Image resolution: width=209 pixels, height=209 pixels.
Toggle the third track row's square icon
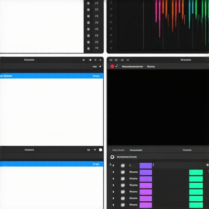click(x=123, y=178)
